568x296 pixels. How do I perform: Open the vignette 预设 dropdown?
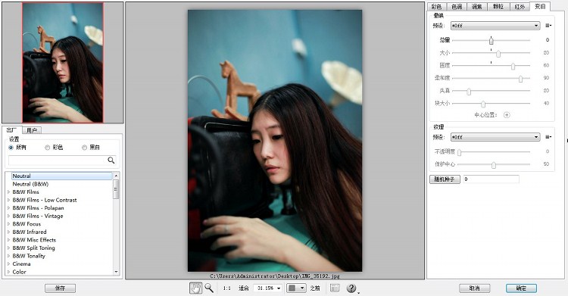[495, 26]
